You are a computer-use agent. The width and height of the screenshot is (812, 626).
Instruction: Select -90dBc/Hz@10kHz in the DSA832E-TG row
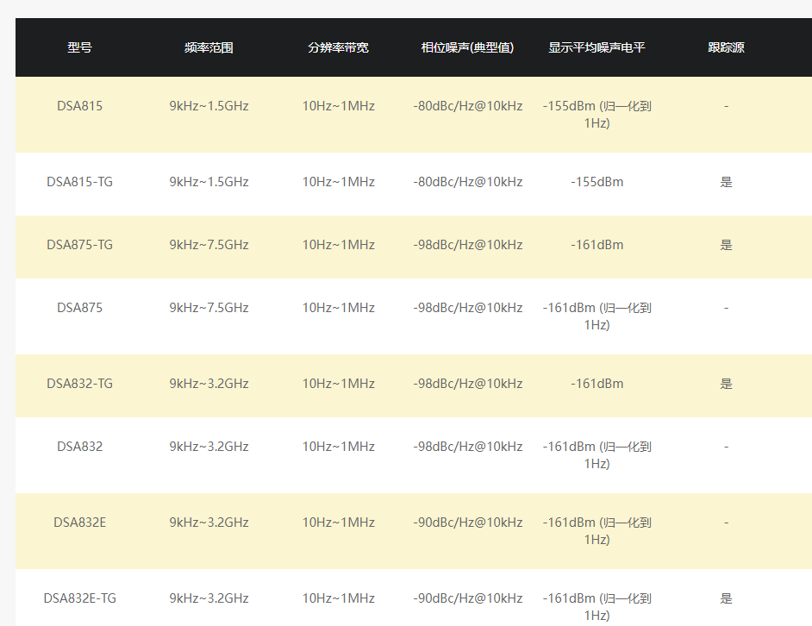[467, 598]
